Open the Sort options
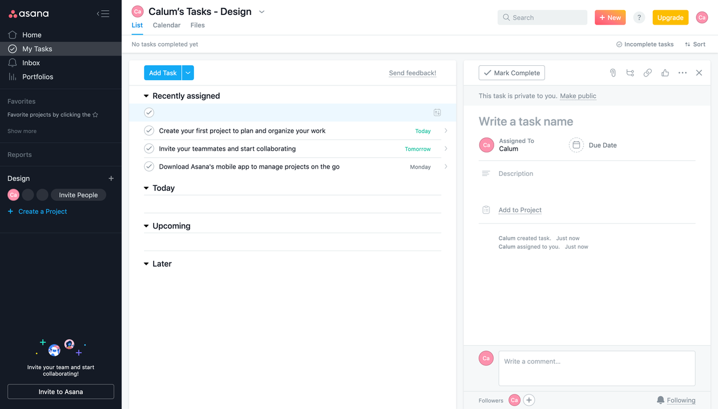 pos(695,44)
